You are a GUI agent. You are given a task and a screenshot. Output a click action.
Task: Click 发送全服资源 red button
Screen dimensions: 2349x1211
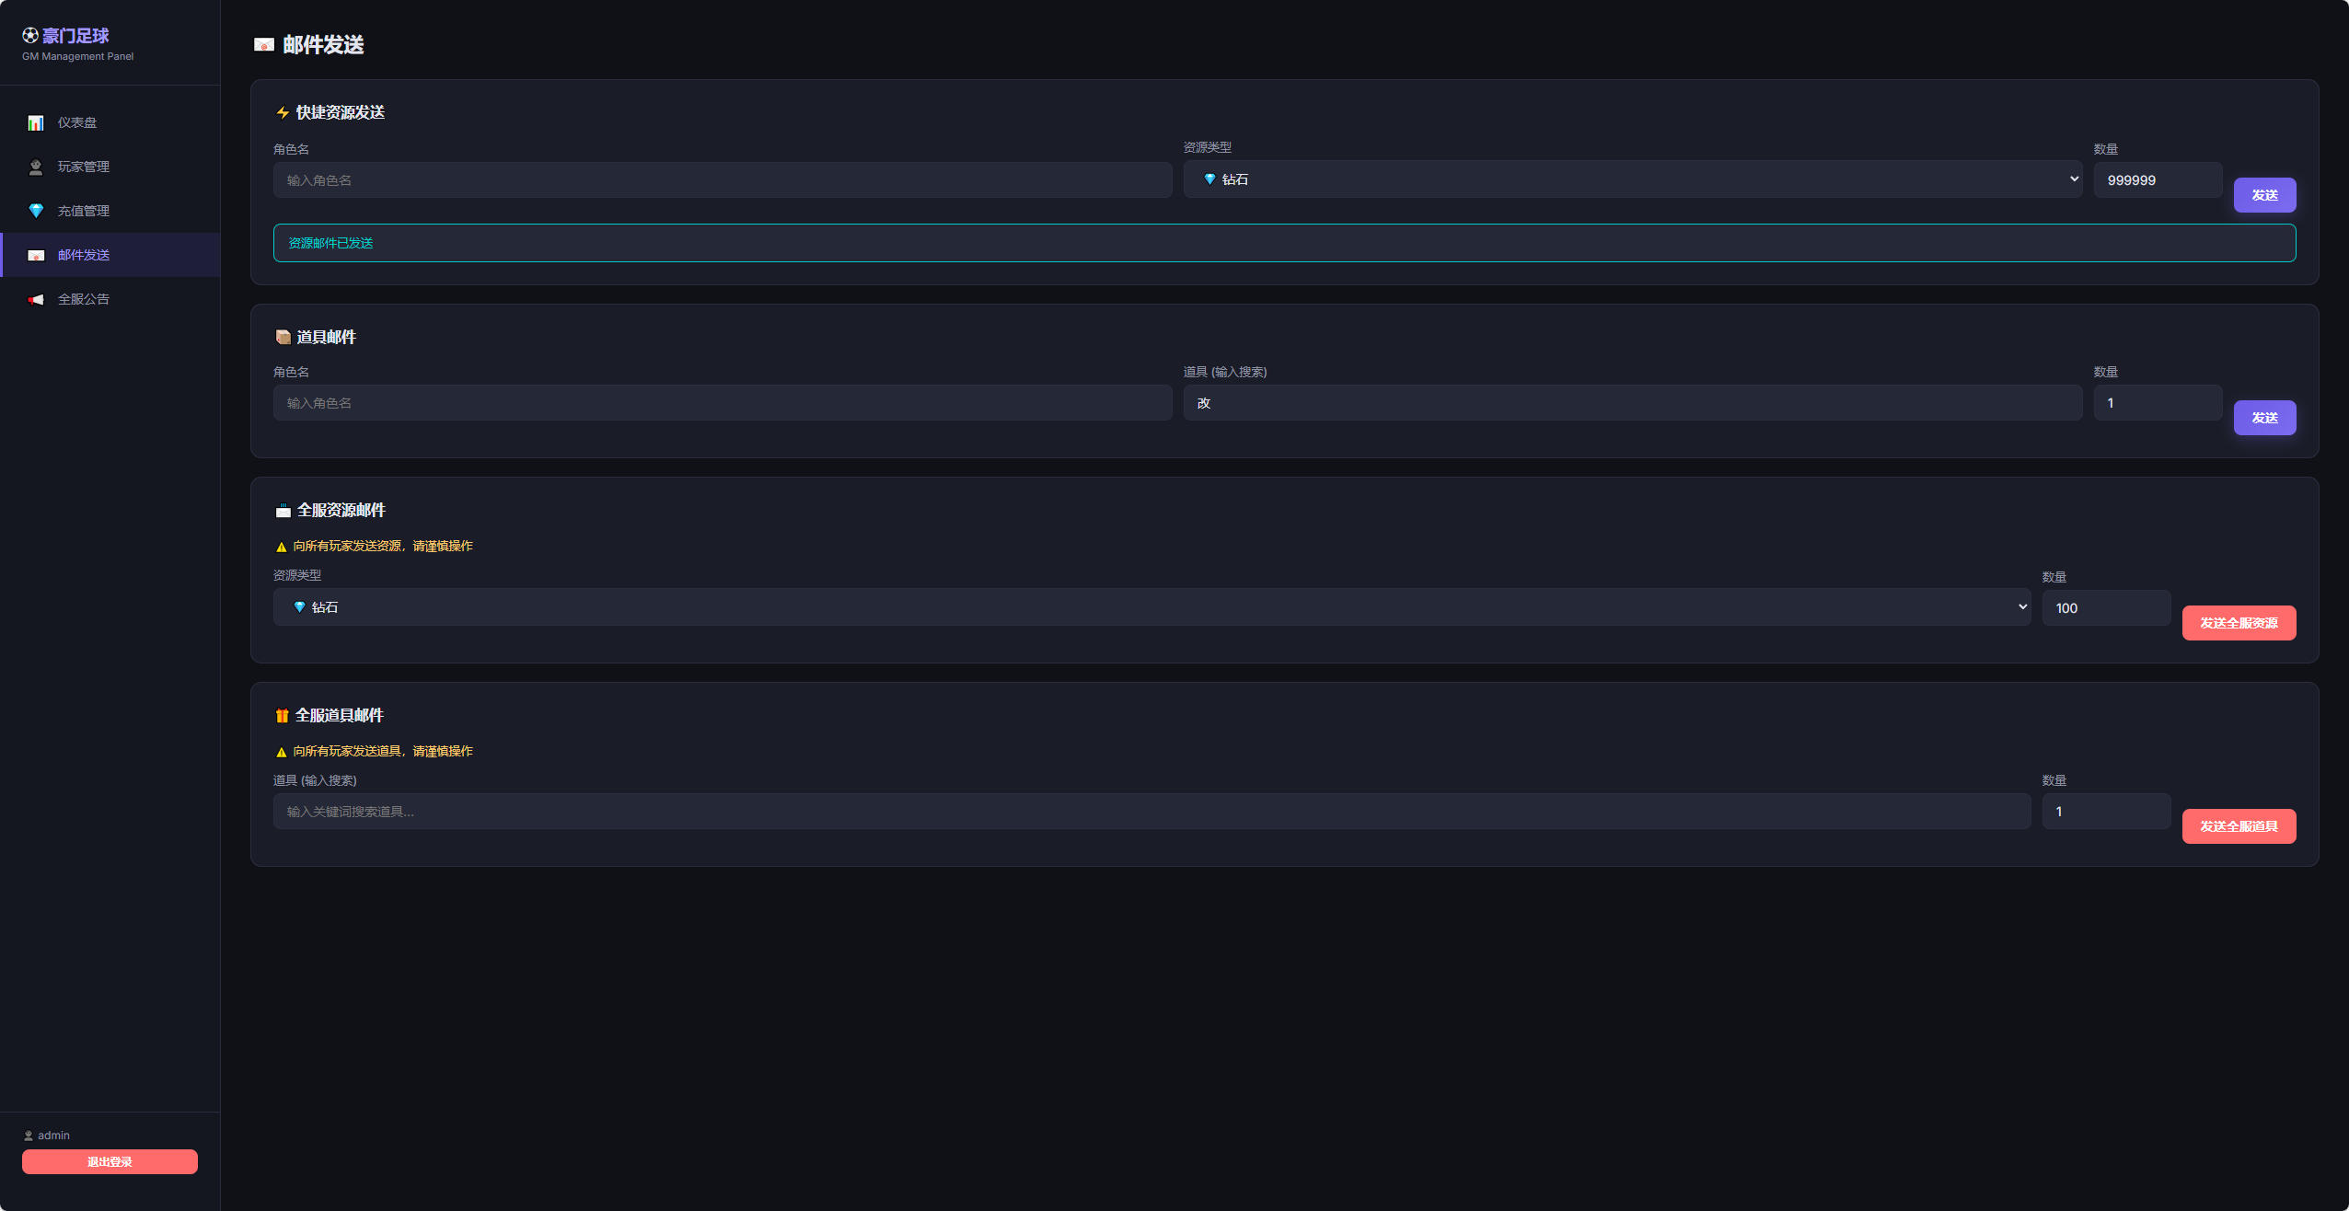click(x=2238, y=623)
